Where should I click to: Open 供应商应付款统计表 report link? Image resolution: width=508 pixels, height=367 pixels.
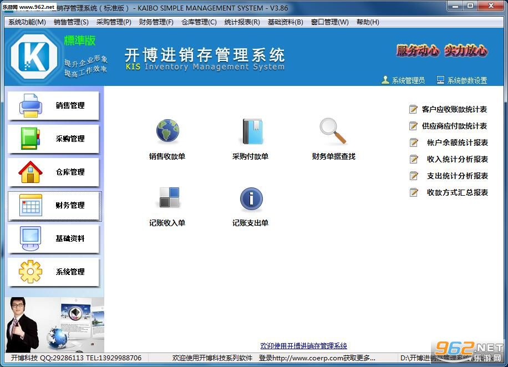coord(454,126)
